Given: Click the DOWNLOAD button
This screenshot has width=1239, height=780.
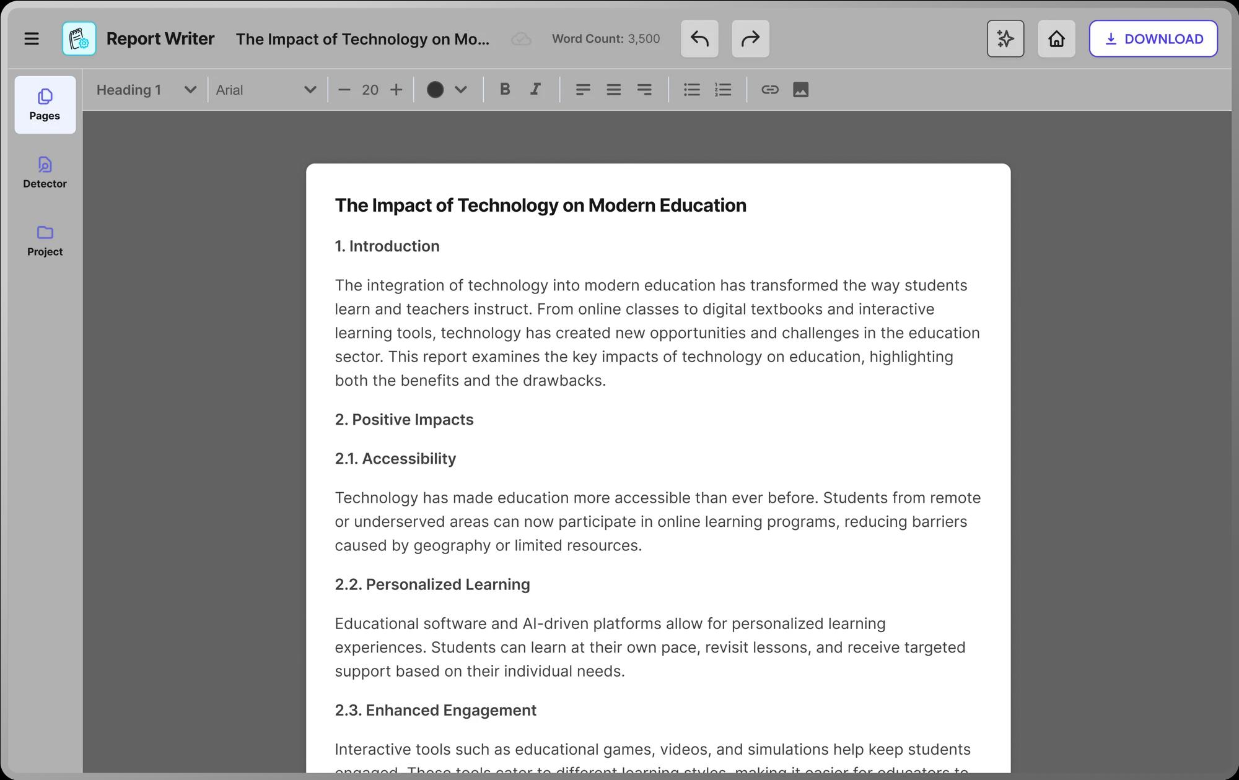Looking at the screenshot, I should point(1153,39).
